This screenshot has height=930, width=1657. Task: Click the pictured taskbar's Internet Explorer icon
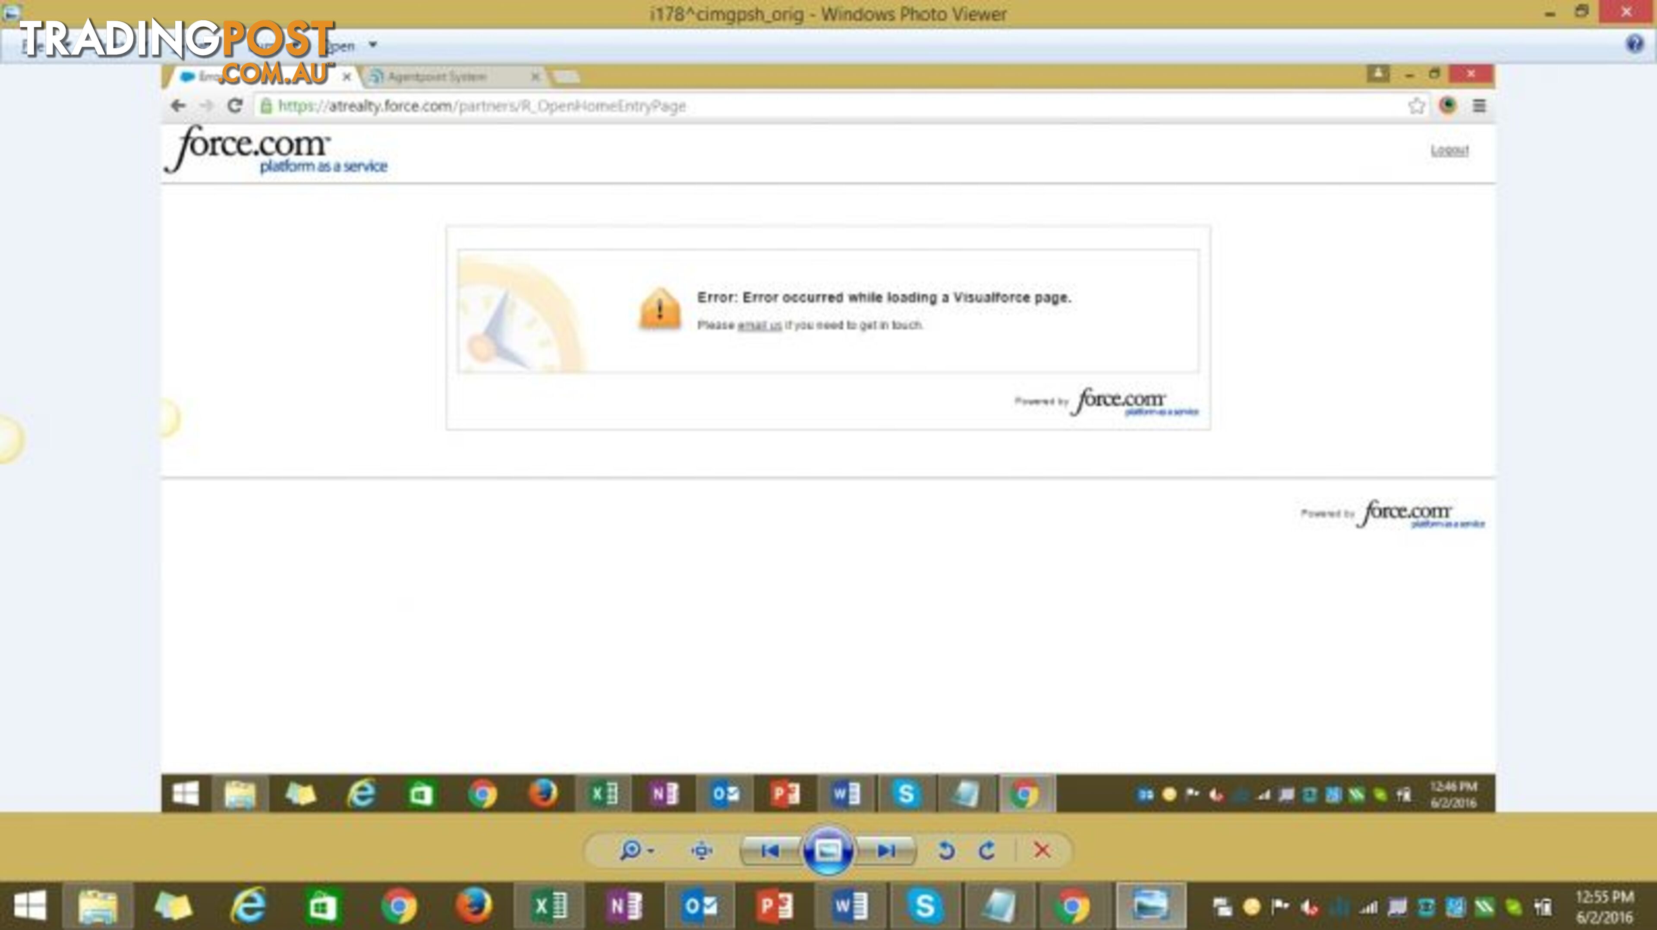click(361, 794)
